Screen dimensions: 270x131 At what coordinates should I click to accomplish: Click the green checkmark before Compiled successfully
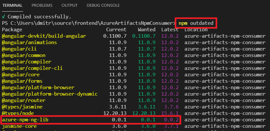(3, 16)
